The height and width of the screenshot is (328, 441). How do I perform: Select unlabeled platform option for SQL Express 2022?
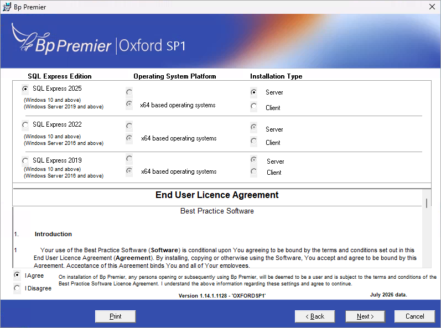(129, 126)
